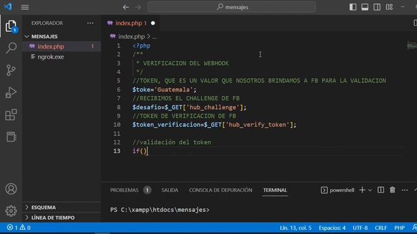Kill terminal with the trash icon

pos(392,190)
